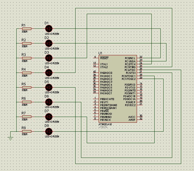This screenshot has height=171, width=194.
Task: Click the LED-GREEN label under D1
Action: [x=52, y=34]
